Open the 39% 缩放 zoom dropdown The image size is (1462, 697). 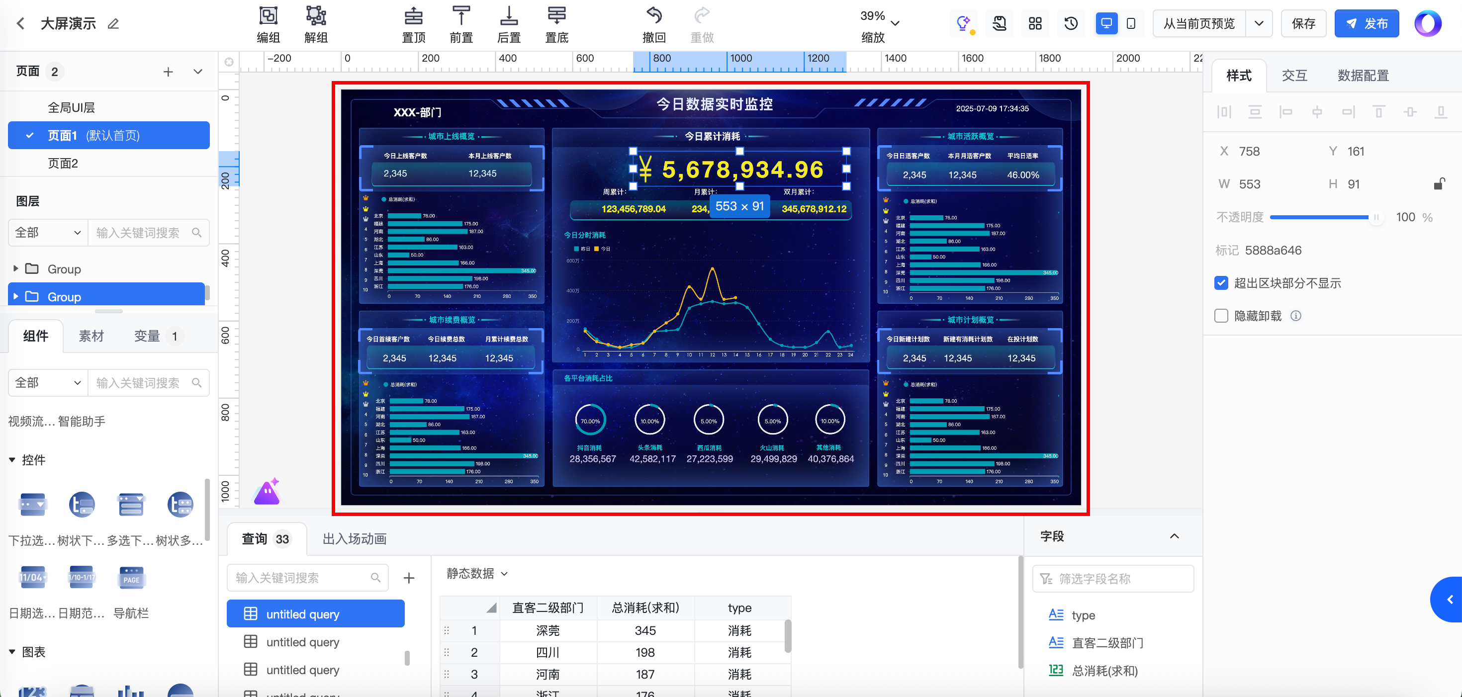pyautogui.click(x=895, y=24)
